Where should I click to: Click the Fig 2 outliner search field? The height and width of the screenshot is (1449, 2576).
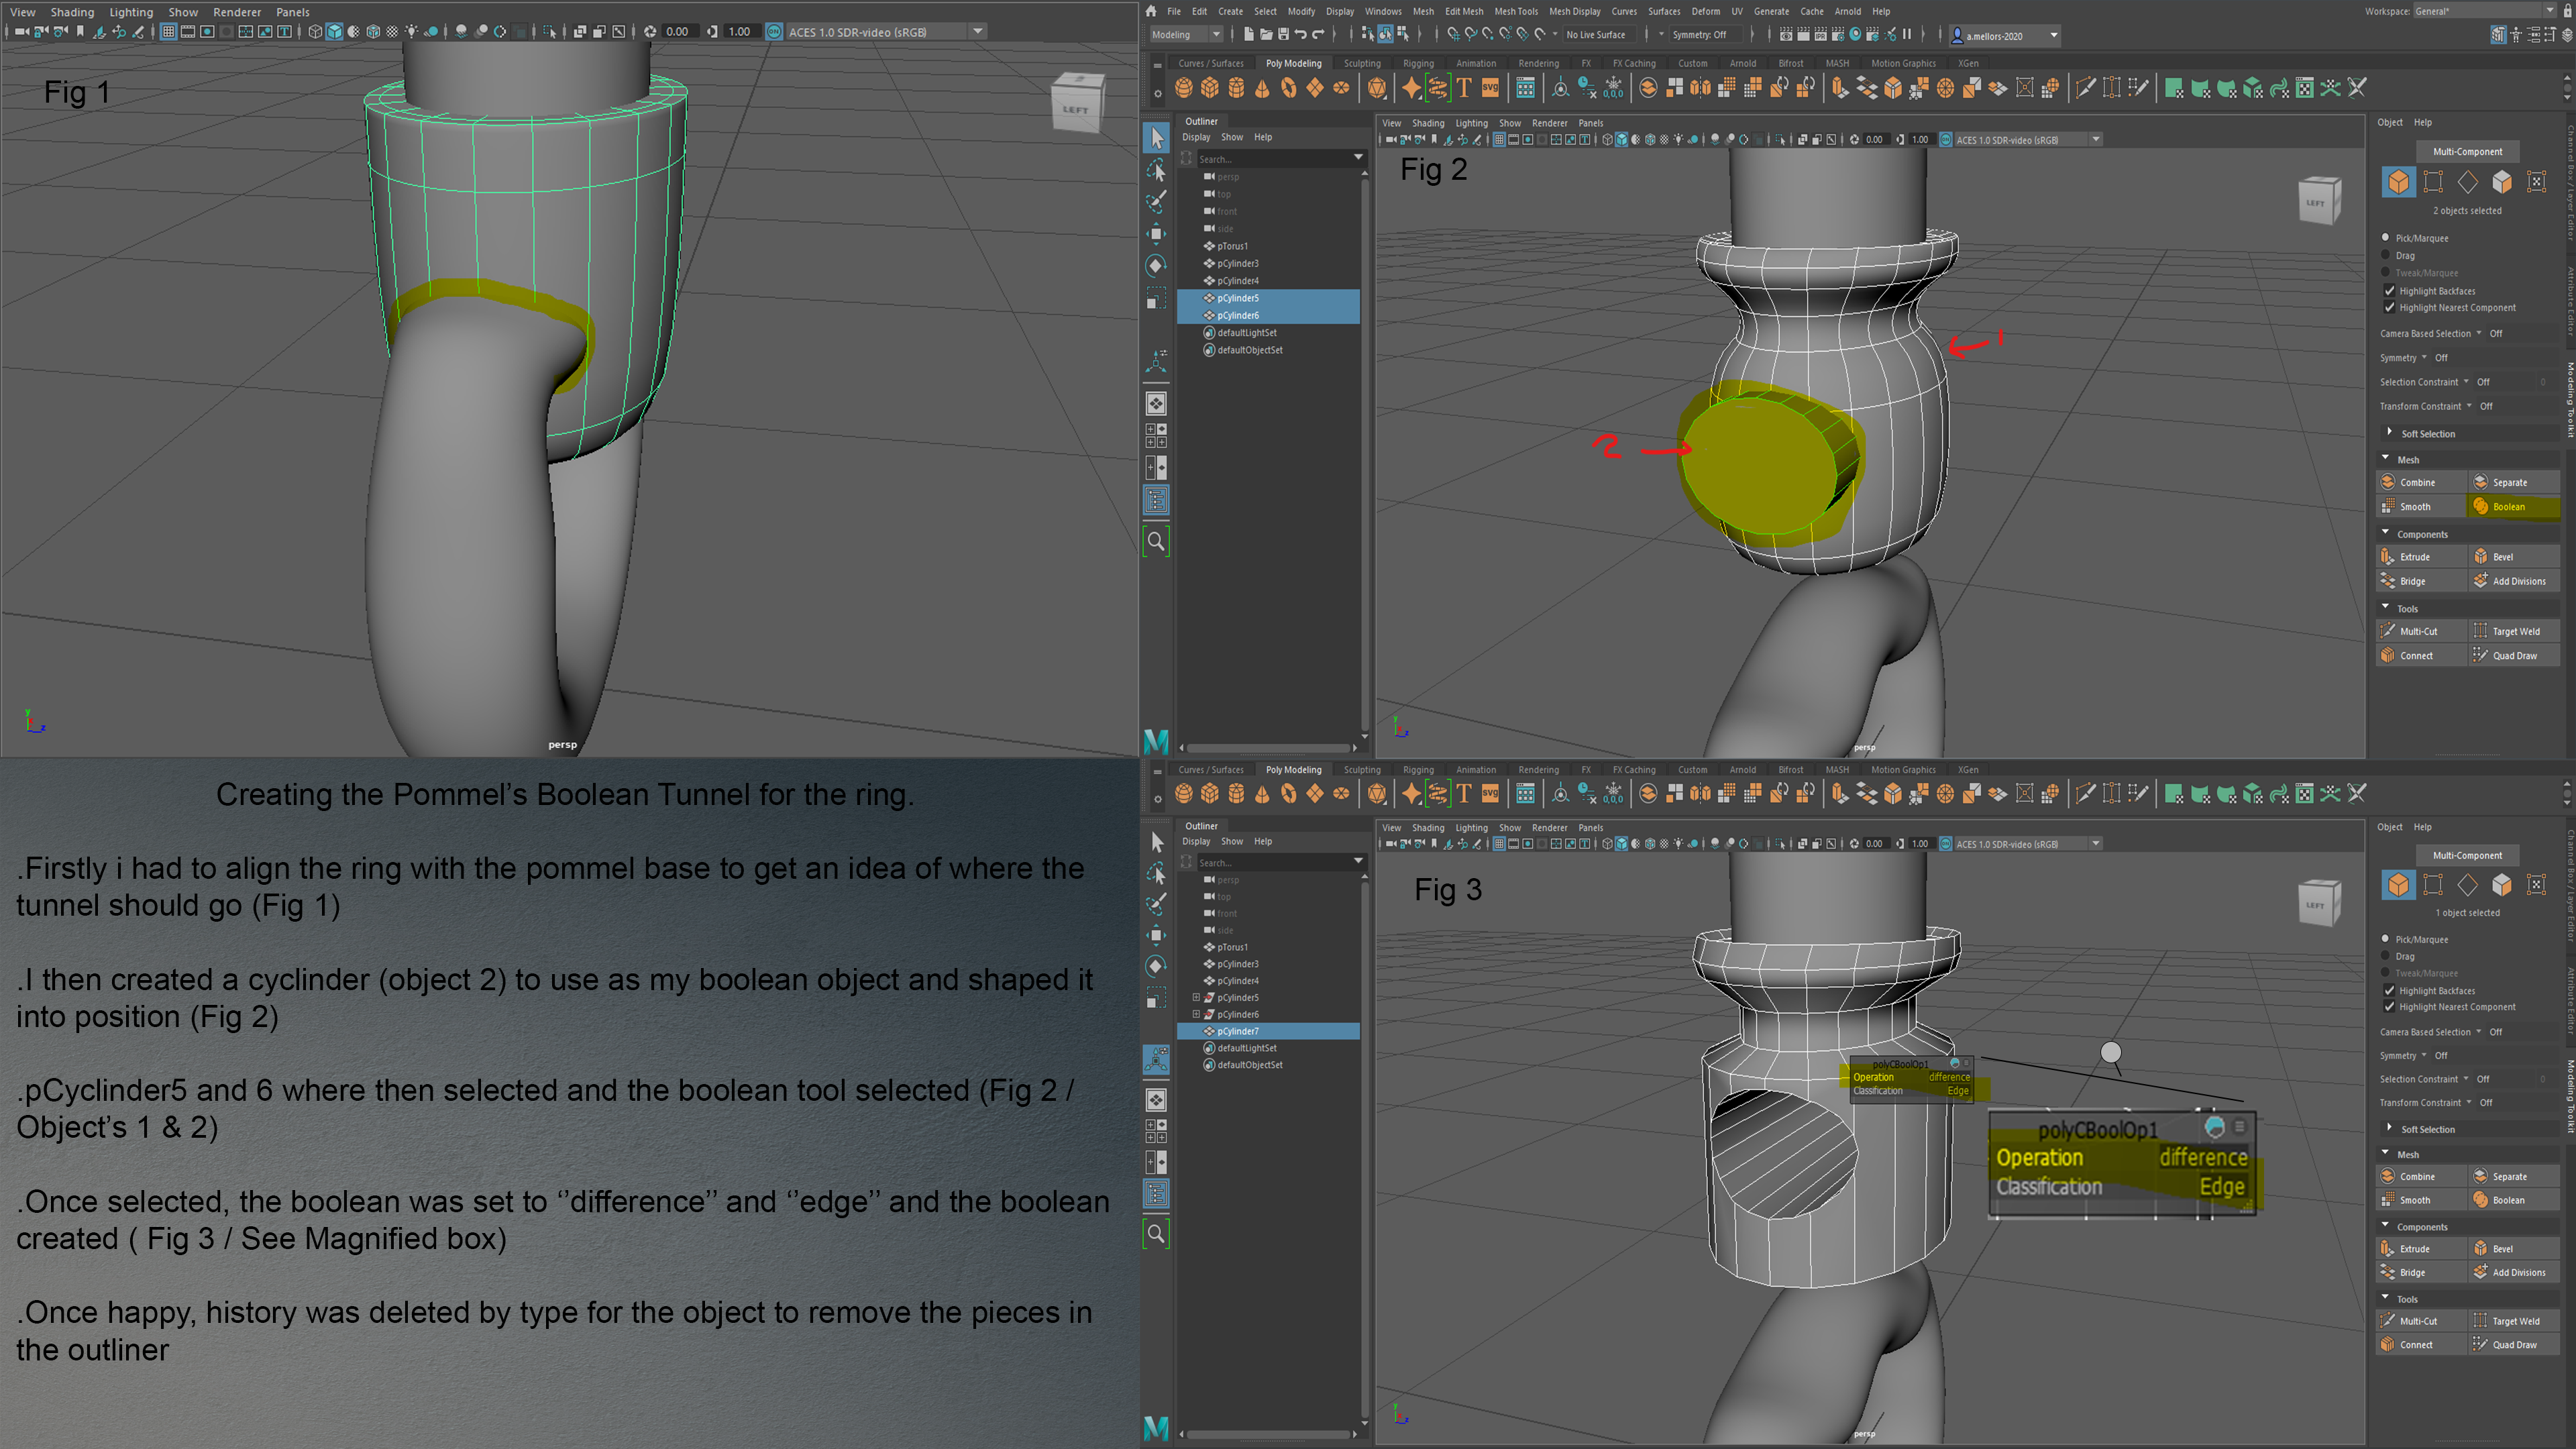tap(1270, 159)
